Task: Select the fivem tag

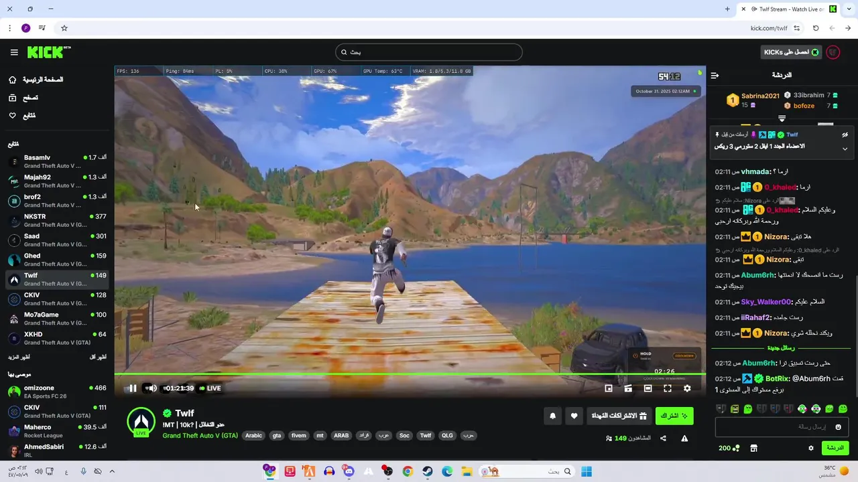Action: (x=298, y=435)
